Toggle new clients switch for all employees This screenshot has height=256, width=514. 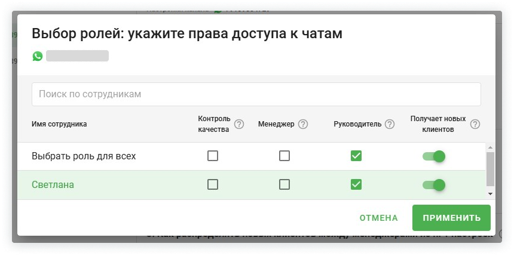434,156
